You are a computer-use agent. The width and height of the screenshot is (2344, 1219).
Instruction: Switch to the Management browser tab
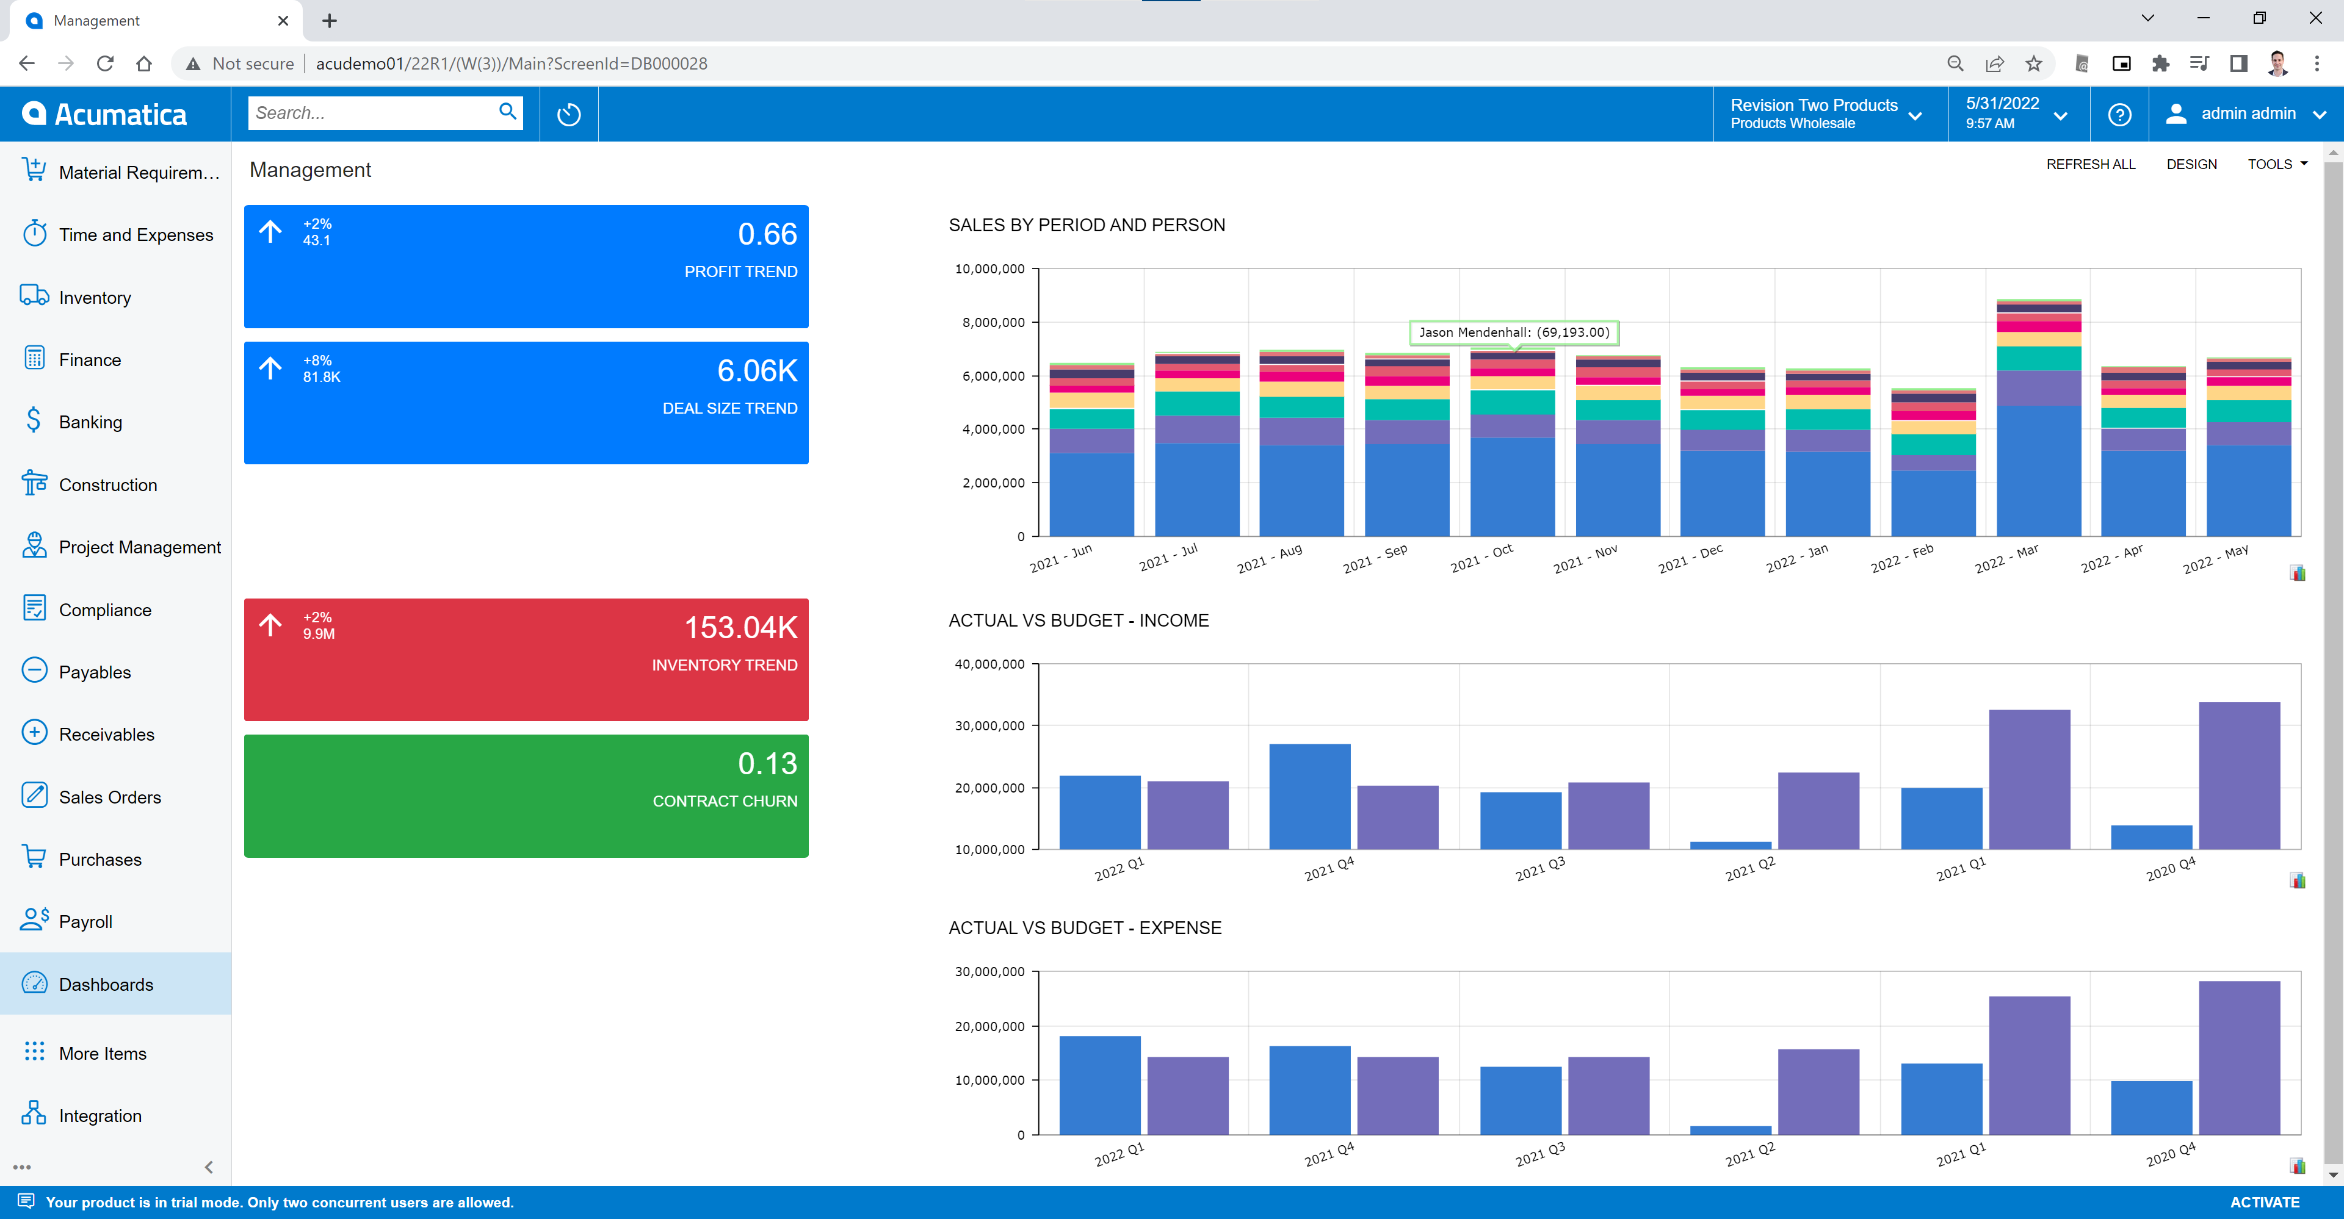154,21
